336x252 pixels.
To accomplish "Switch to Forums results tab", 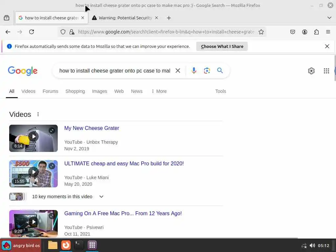I will 50,91.
